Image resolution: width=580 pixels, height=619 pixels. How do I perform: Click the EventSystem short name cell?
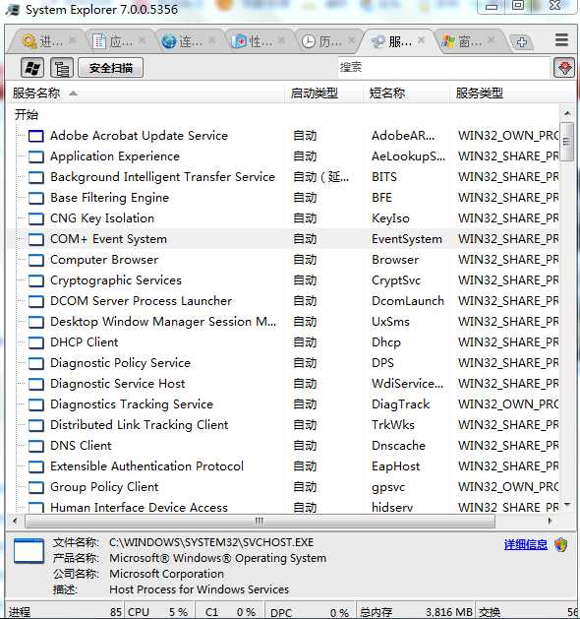407,239
